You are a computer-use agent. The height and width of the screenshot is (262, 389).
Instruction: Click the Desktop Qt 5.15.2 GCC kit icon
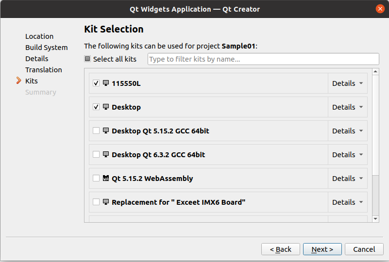pos(105,131)
